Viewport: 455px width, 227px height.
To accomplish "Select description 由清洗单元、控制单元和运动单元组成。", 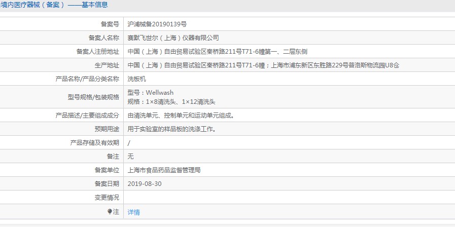I will click(x=181, y=116).
